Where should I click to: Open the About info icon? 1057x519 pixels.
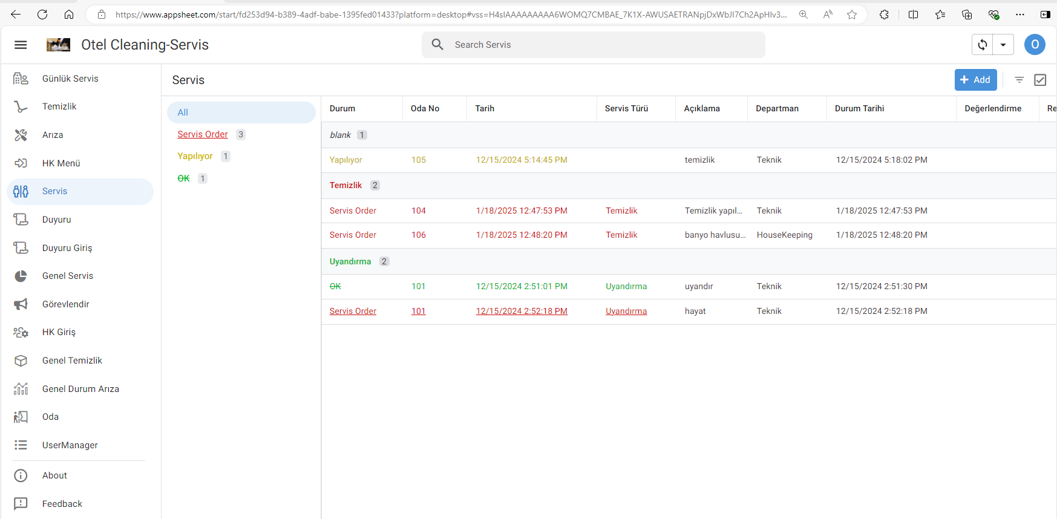[21, 475]
